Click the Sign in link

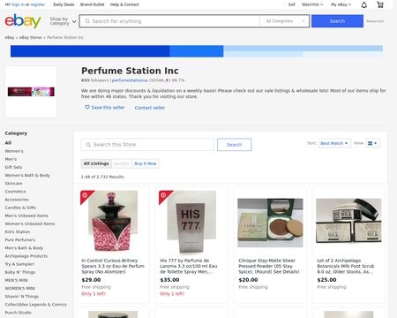[x=18, y=4]
